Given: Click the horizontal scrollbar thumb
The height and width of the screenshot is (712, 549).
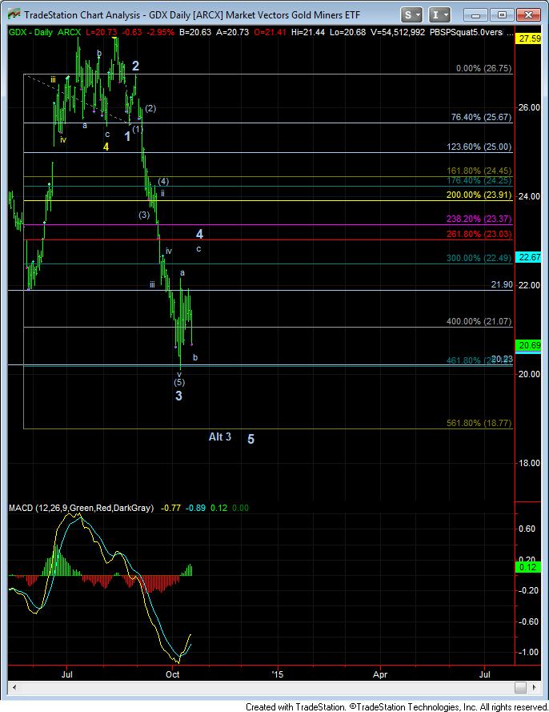Looking at the screenshot, I should pyautogui.click(x=520, y=687).
